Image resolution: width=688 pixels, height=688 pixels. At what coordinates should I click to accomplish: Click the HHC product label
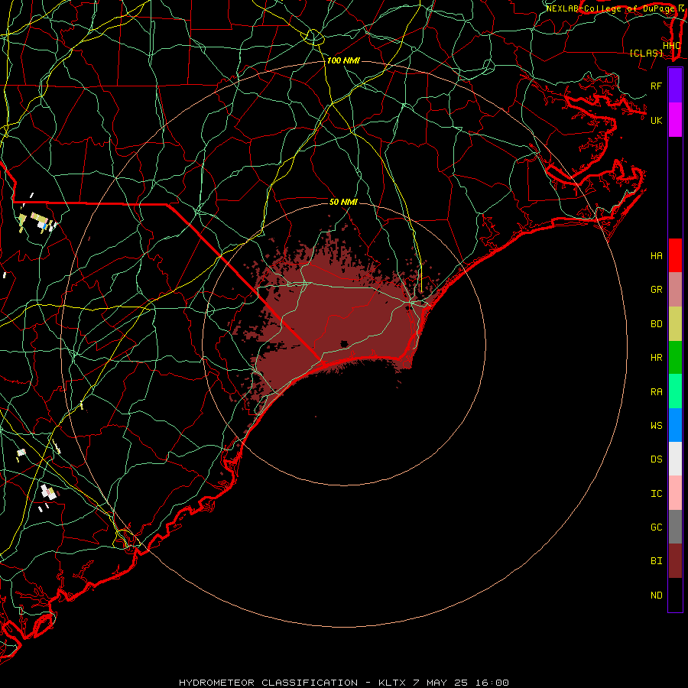click(x=671, y=46)
